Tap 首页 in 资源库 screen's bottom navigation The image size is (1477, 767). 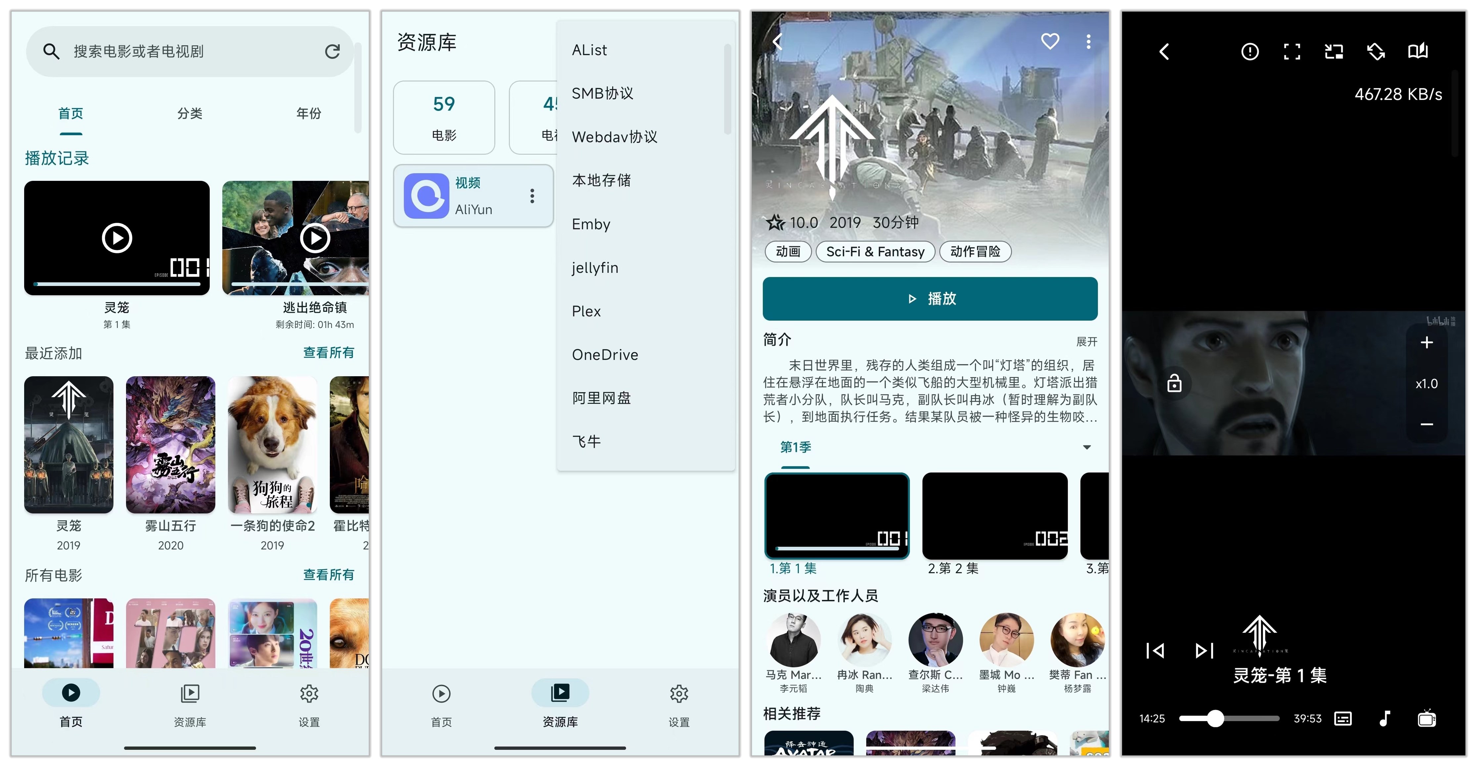click(442, 704)
